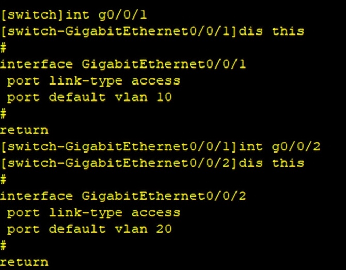Image resolution: width=346 pixels, height=270 pixels.
Task: Click the "port default vlan 20" line
Action: tap(89, 229)
